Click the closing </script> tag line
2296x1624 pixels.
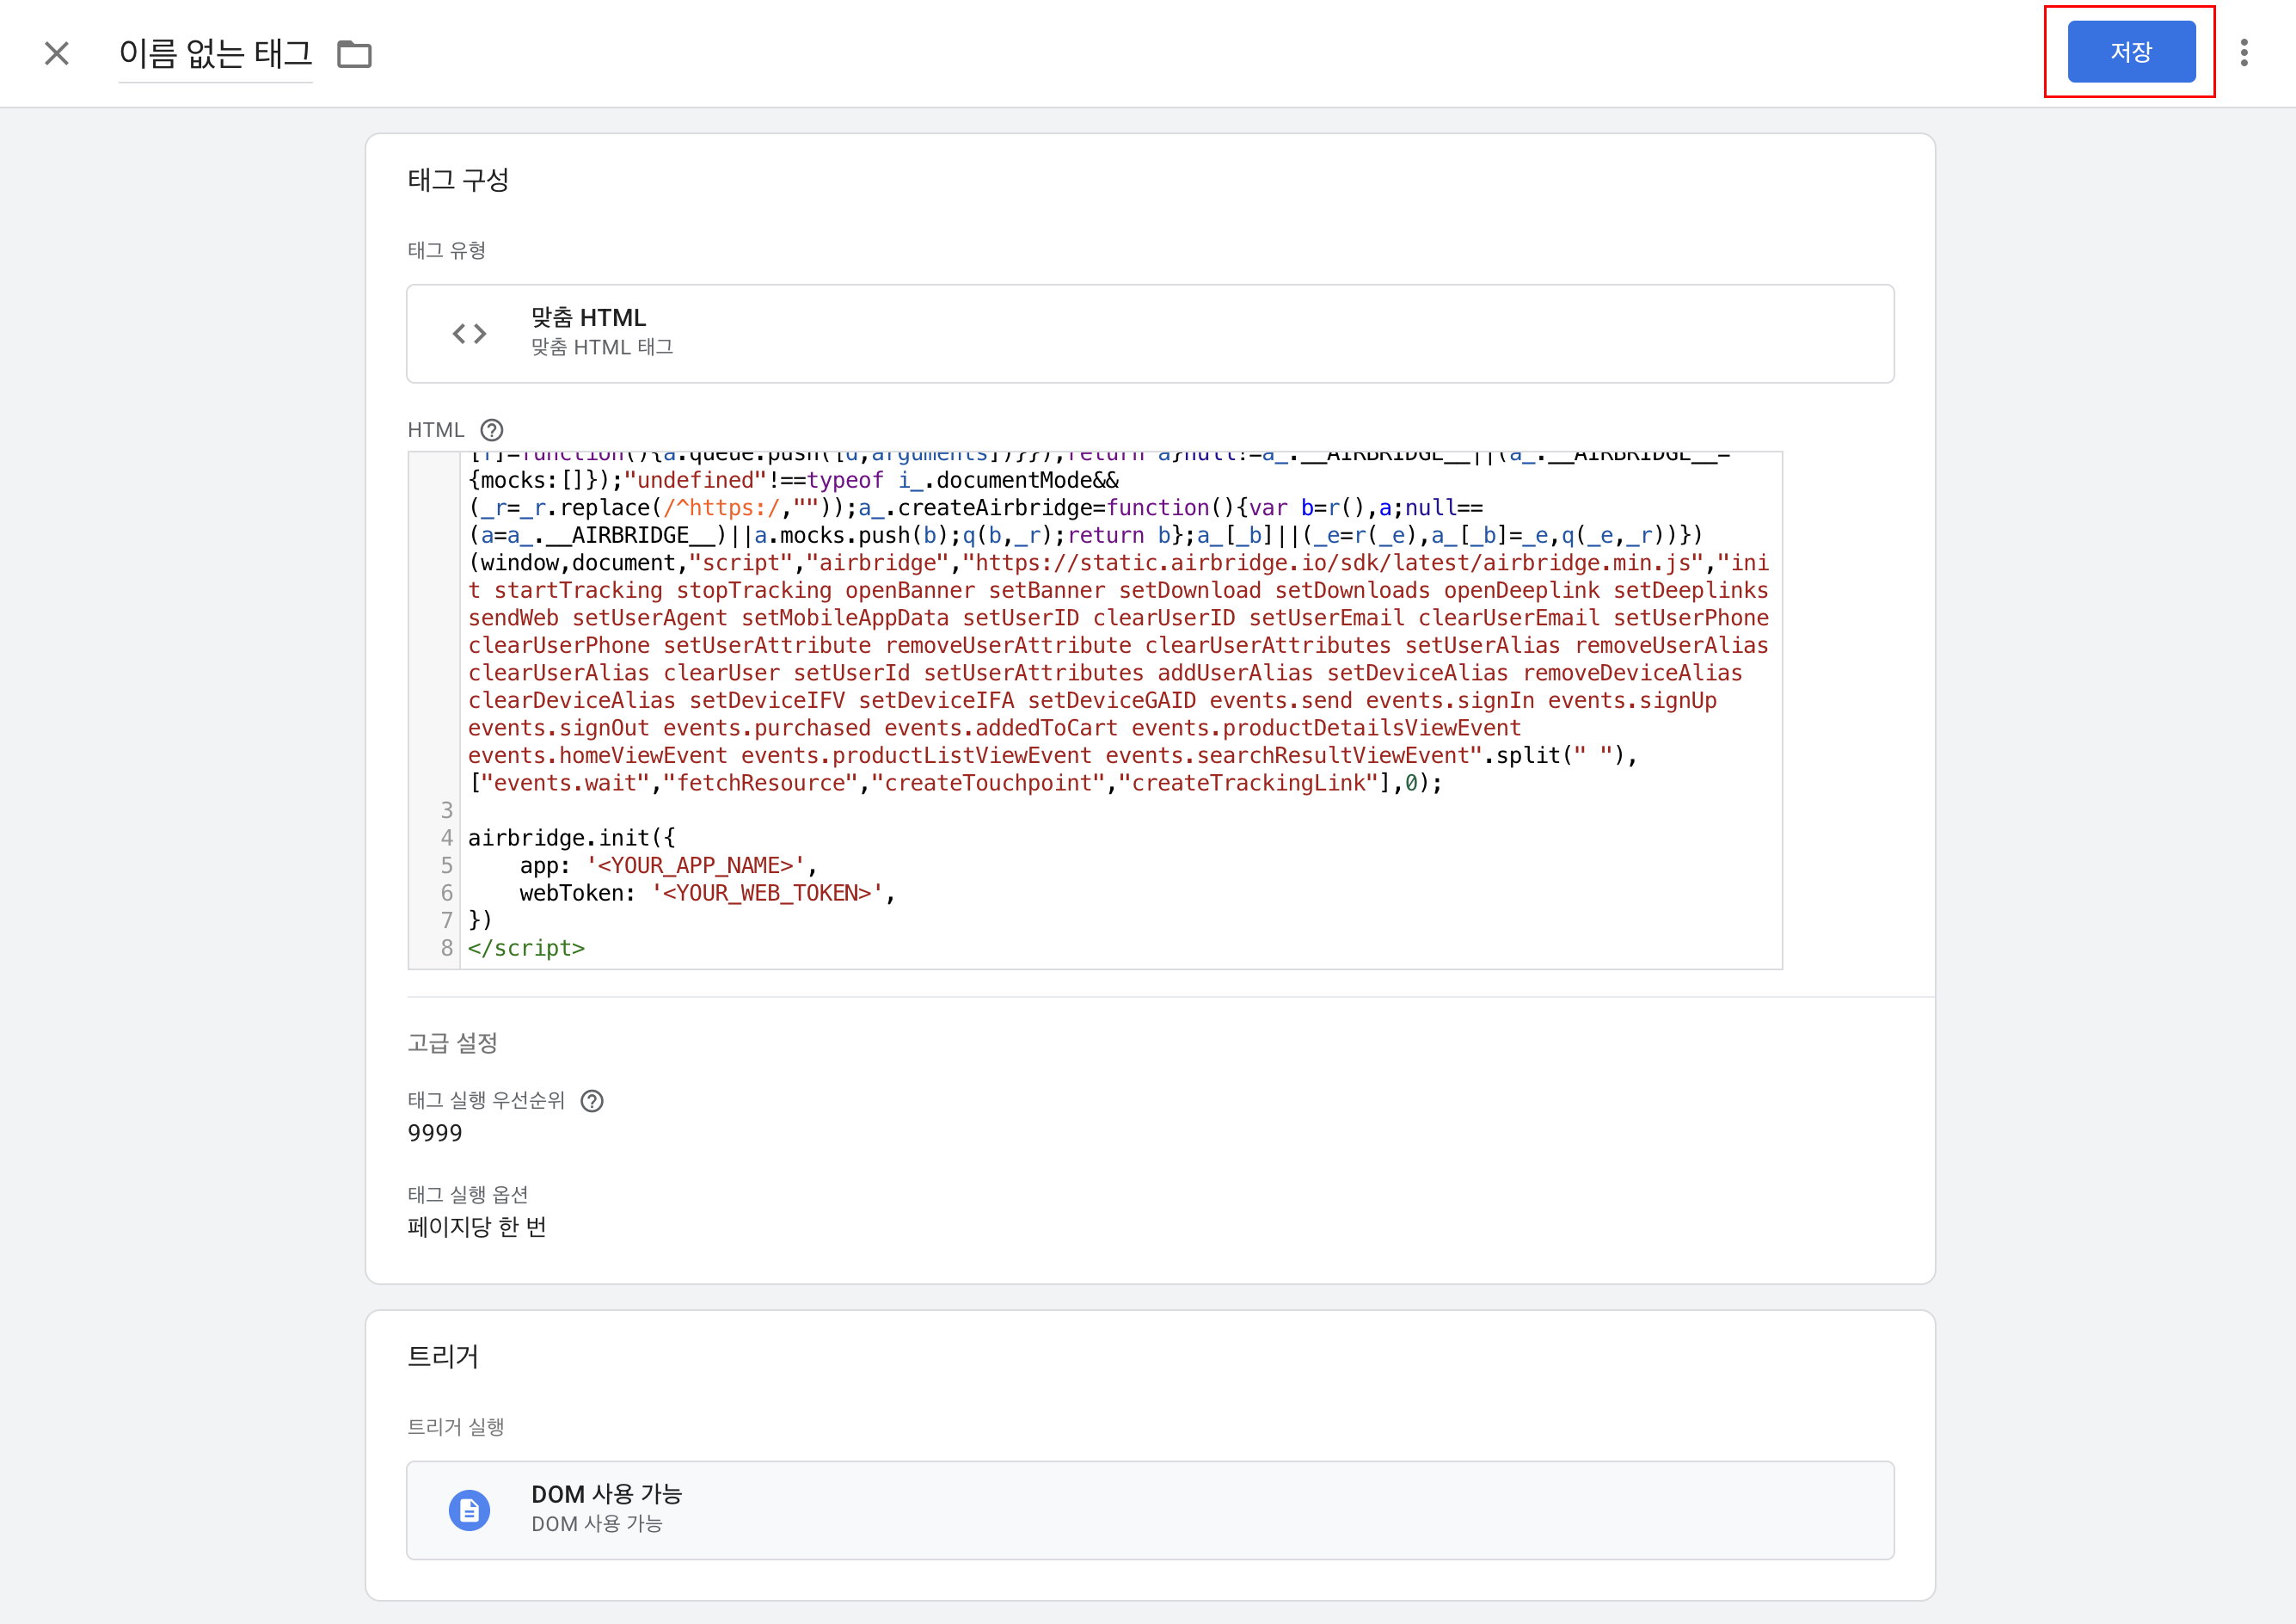pos(526,948)
